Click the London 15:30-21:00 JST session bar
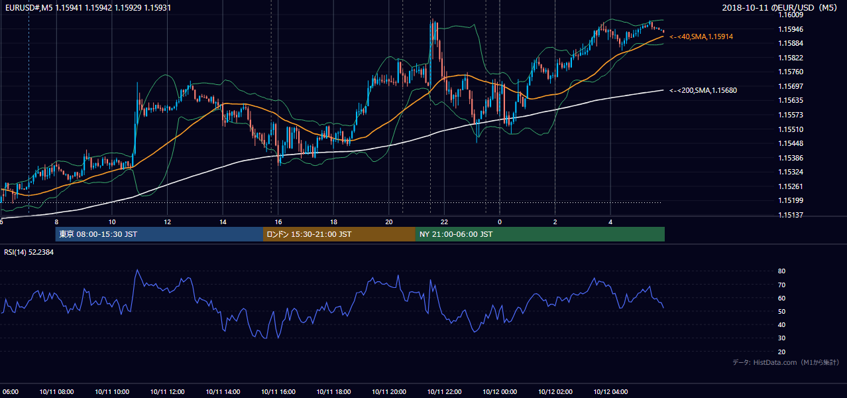The width and height of the screenshot is (847, 398). [x=339, y=234]
